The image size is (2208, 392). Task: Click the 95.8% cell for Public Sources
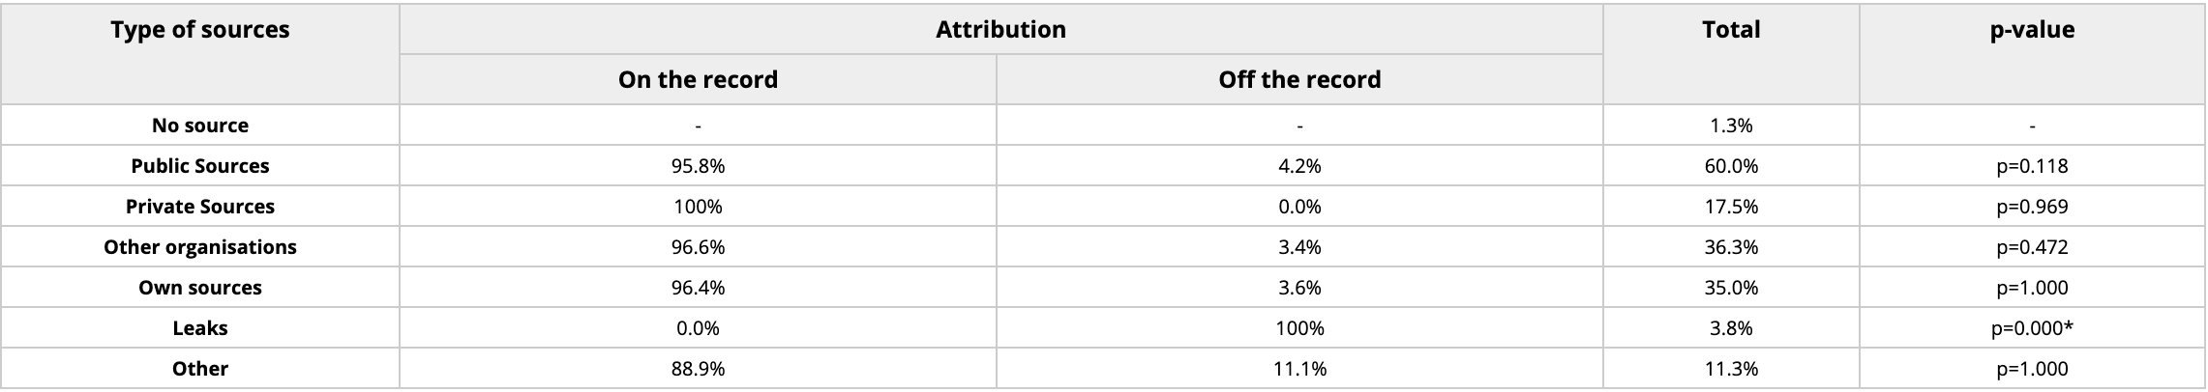coord(698,166)
